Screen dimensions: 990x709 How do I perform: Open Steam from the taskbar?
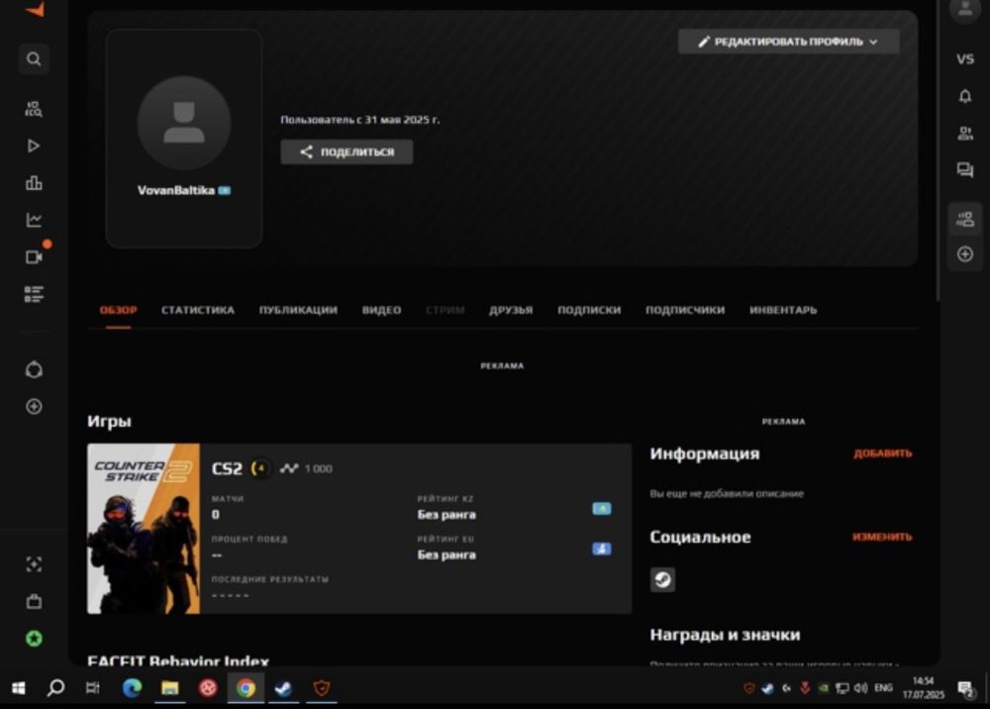click(283, 687)
